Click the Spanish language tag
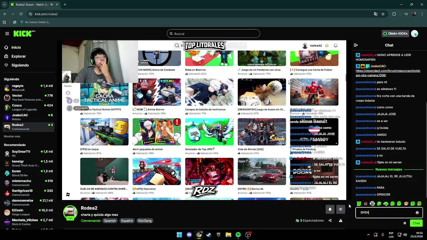This screenshot has height=240, width=427. [x=110, y=221]
